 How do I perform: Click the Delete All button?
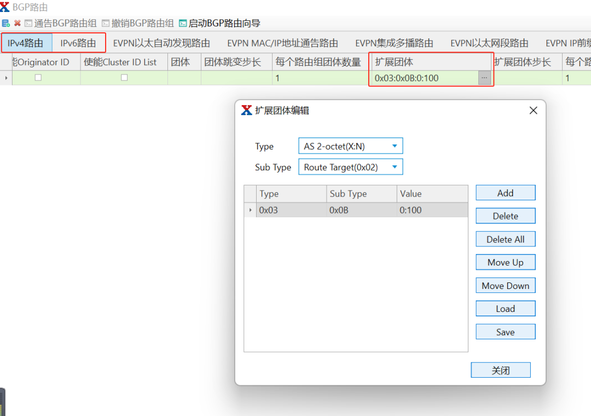pos(506,239)
